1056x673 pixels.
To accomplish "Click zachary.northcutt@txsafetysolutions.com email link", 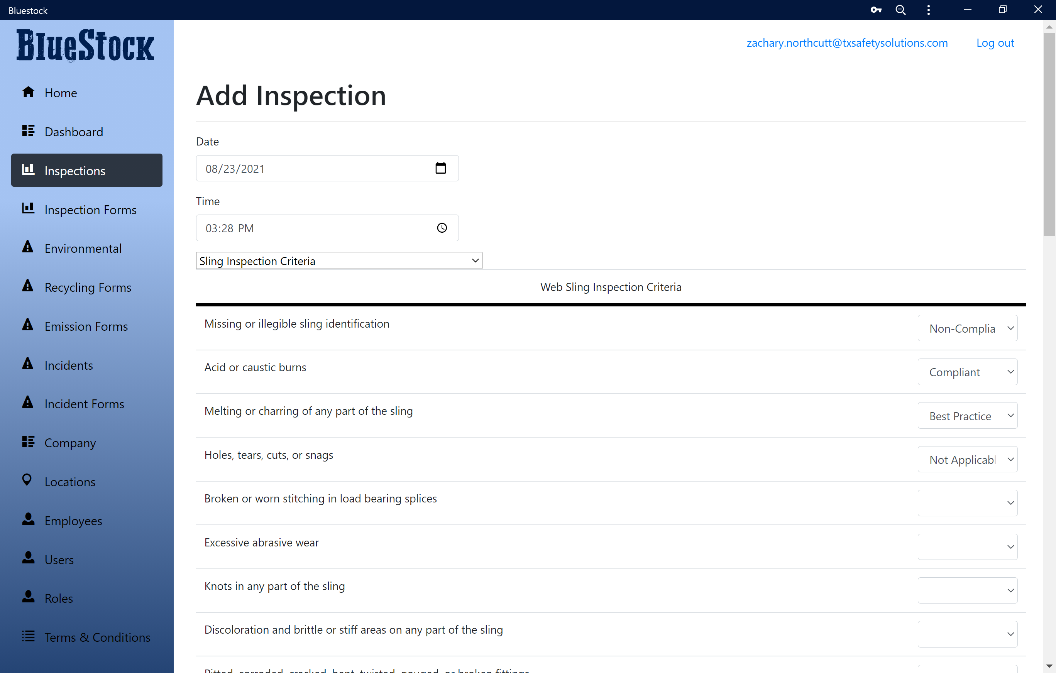I will (x=847, y=42).
